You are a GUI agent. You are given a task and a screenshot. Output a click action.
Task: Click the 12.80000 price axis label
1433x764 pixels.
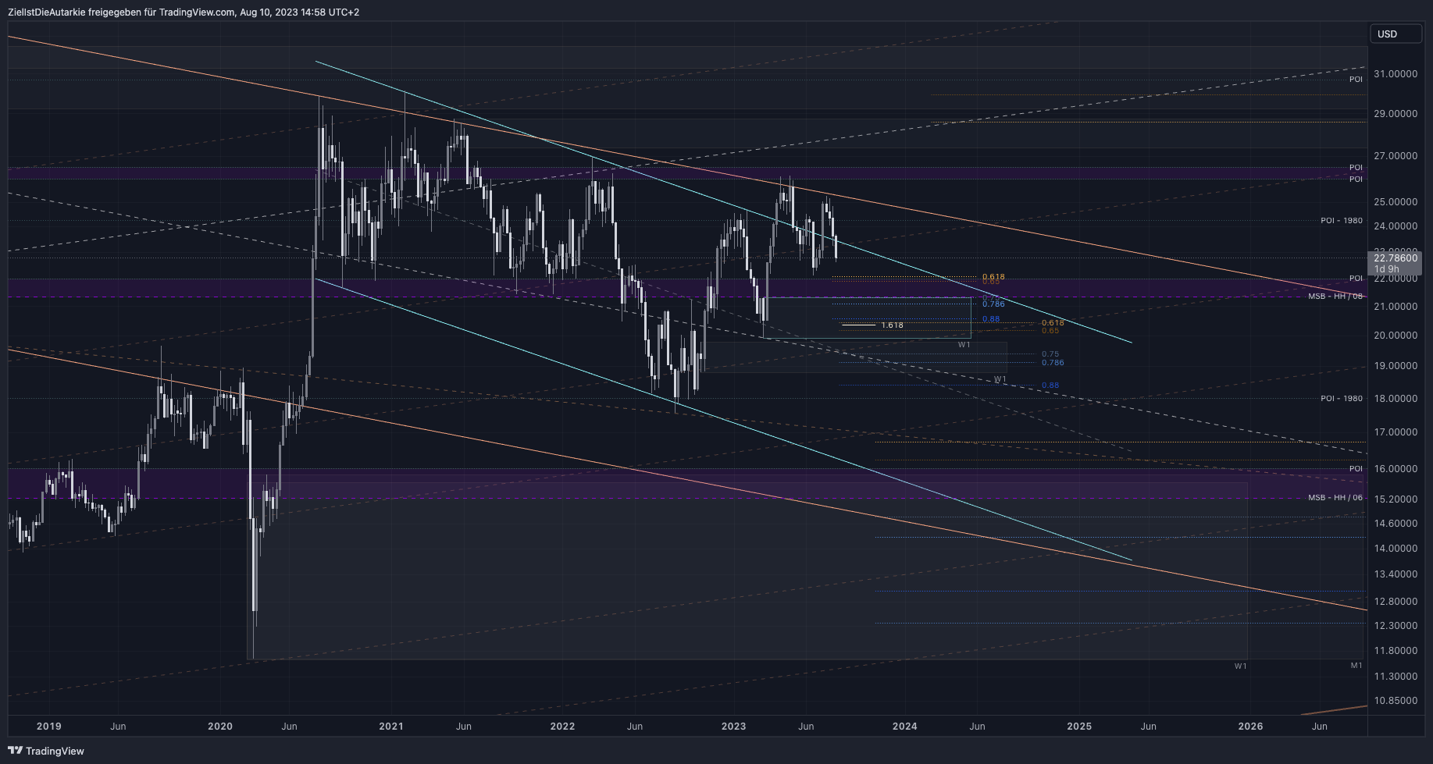click(1396, 602)
